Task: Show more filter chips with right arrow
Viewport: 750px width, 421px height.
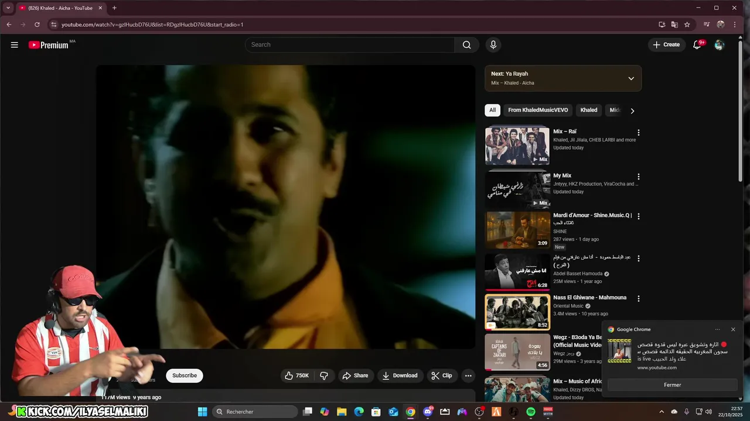Action: [x=632, y=111]
